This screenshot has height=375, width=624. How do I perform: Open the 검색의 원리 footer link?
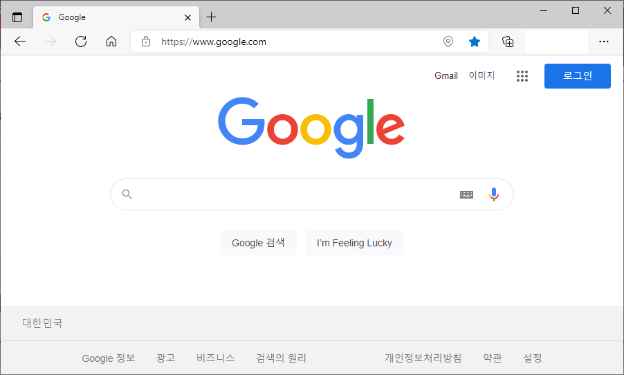(281, 358)
